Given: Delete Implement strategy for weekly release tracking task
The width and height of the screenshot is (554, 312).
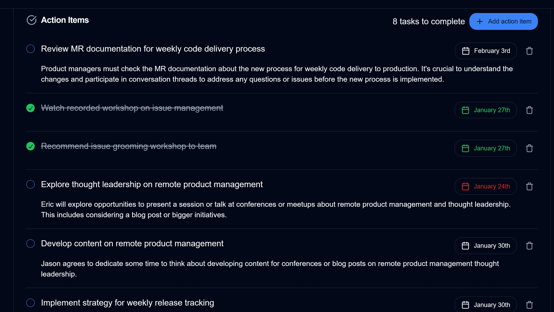Looking at the screenshot, I should click(x=529, y=305).
